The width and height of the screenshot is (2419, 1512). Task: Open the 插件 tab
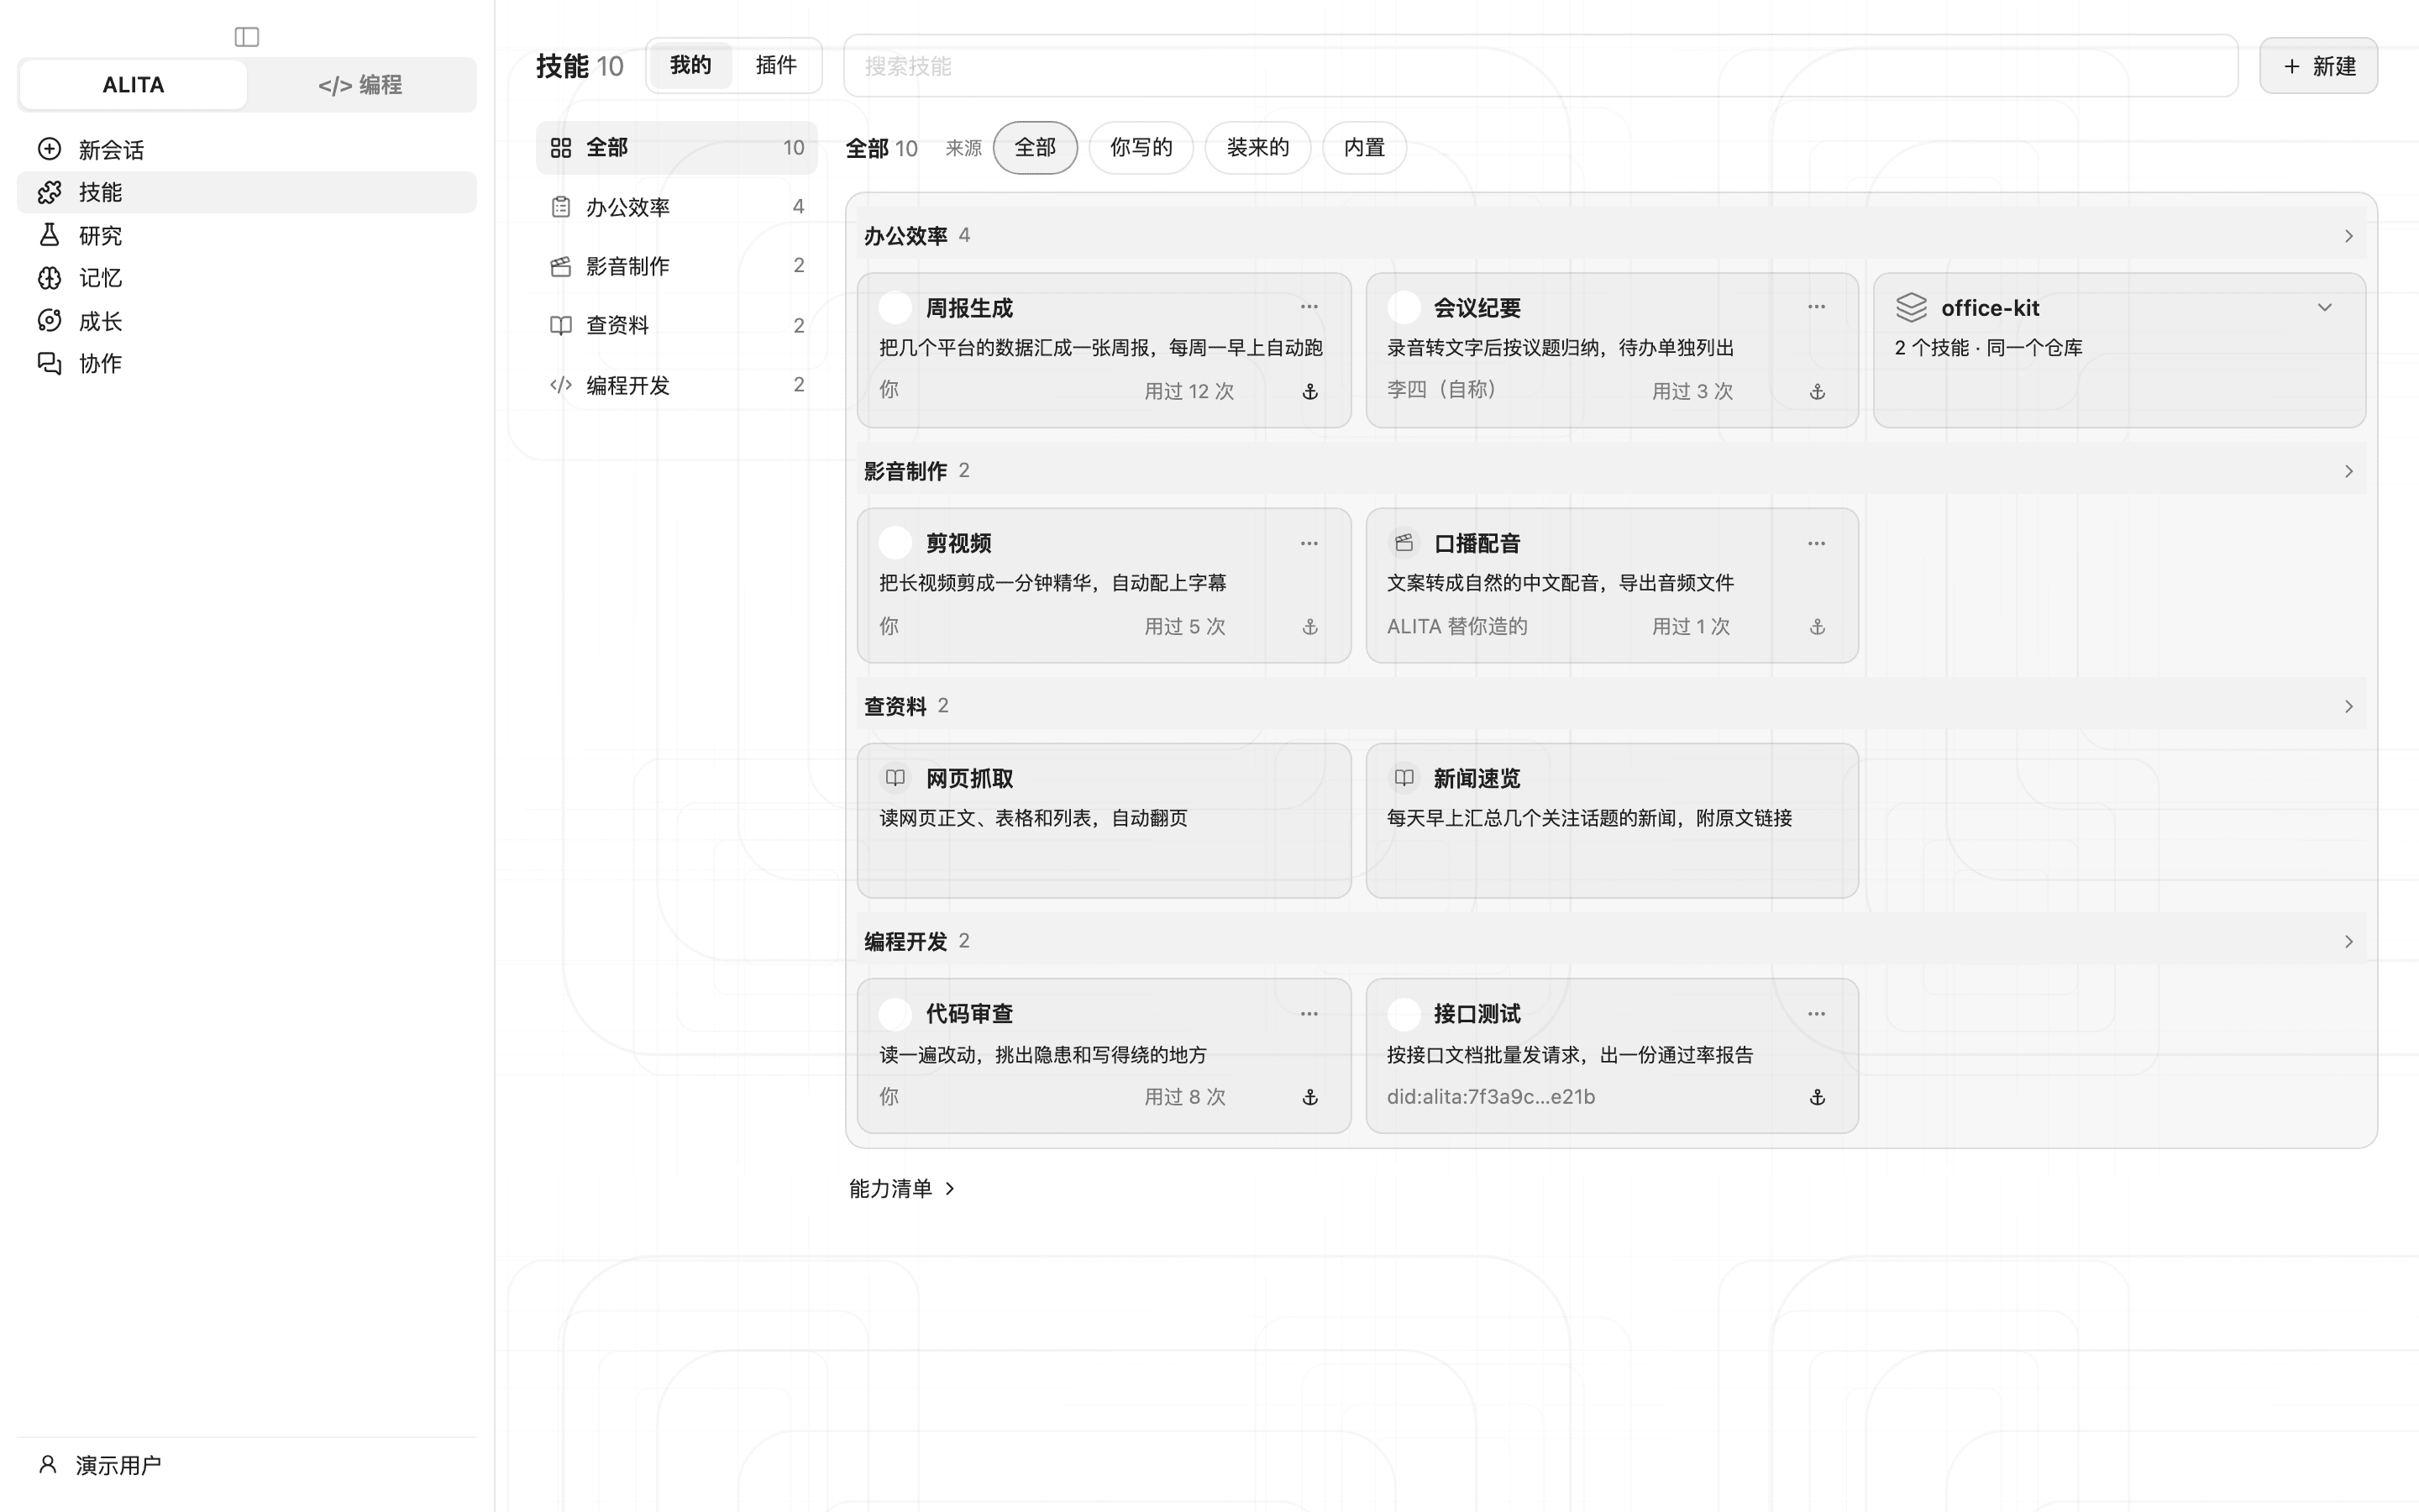pyautogui.click(x=776, y=66)
